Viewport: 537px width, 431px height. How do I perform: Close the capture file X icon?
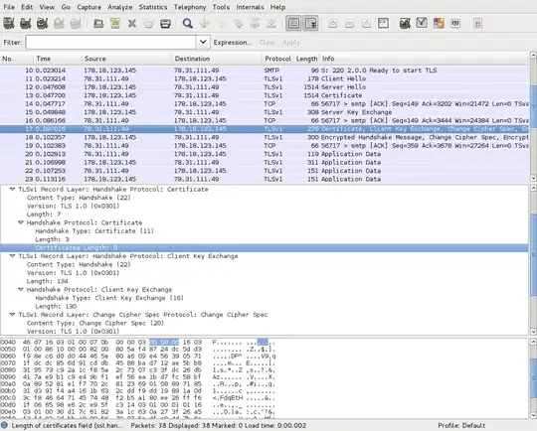tap(132, 23)
